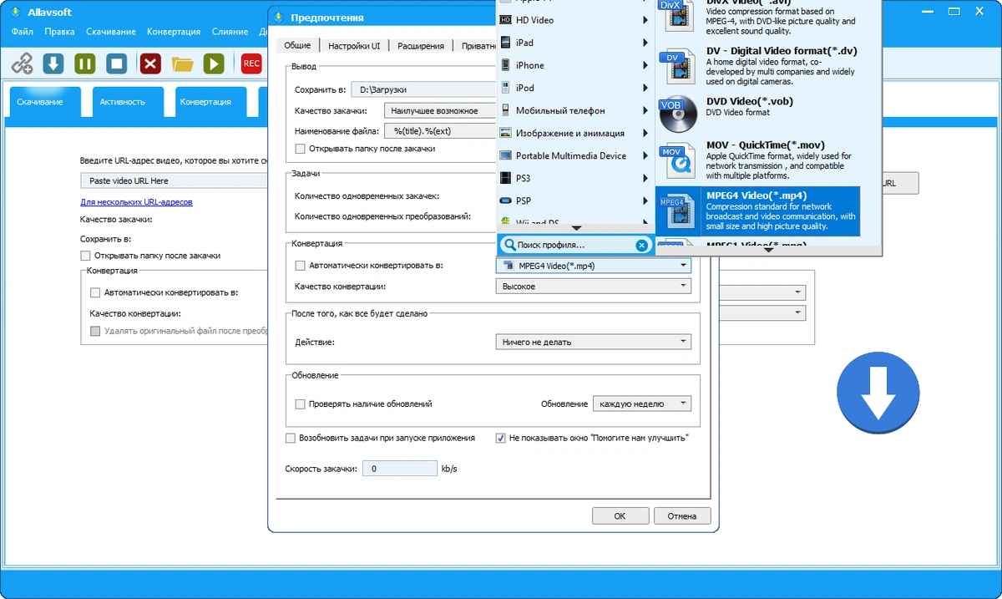Open the yellow folder toolbar icon
1002x599 pixels.
coord(182,63)
